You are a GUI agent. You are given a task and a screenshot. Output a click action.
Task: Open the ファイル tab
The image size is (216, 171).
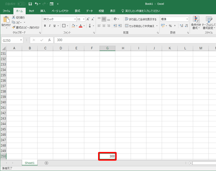pos(6,11)
